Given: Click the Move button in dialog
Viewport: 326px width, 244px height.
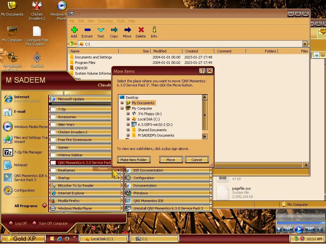Looking at the screenshot, I should point(171,160).
